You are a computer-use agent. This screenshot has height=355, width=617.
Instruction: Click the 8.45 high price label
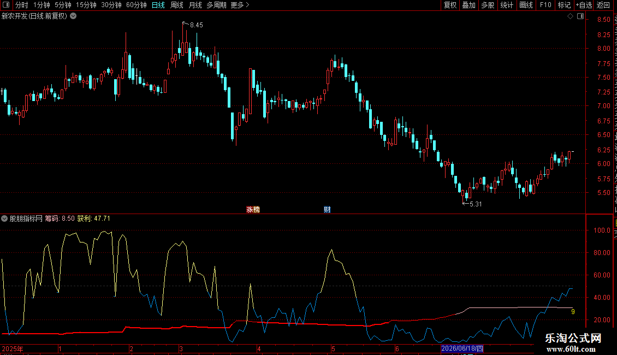point(197,25)
